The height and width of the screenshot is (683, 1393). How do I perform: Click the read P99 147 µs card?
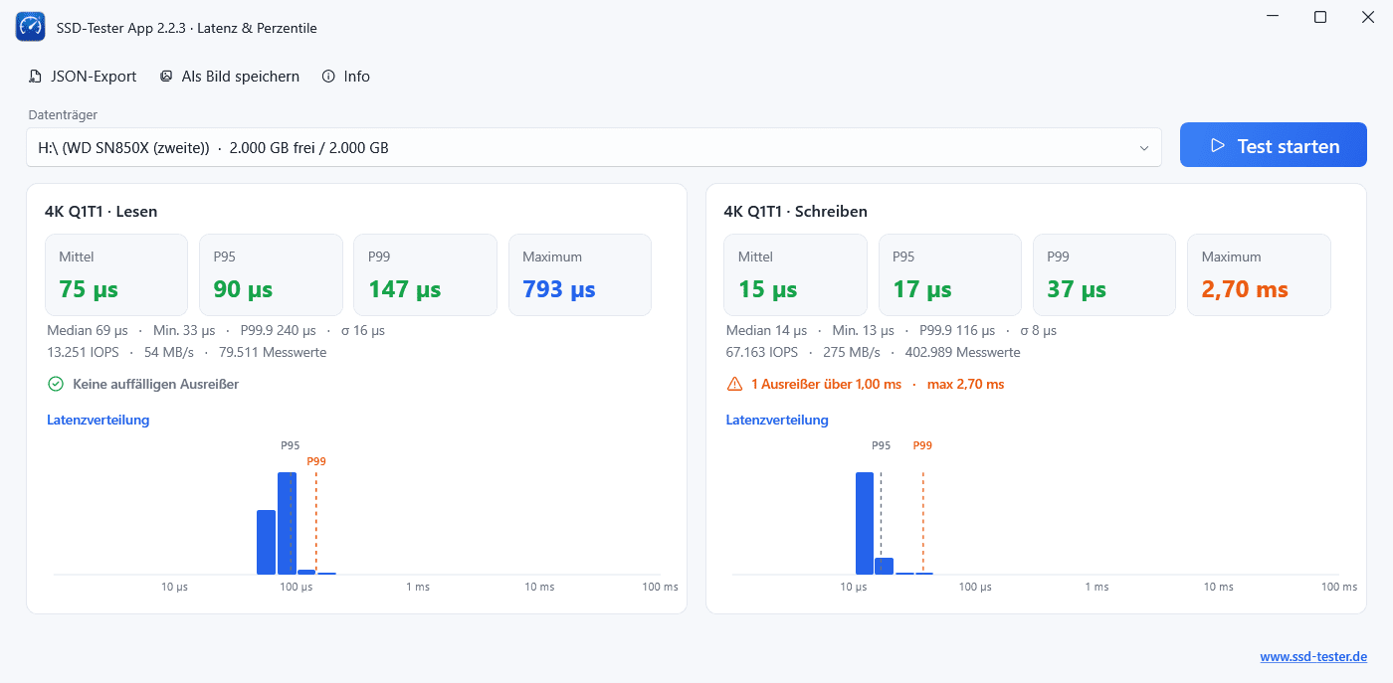pyautogui.click(x=425, y=275)
